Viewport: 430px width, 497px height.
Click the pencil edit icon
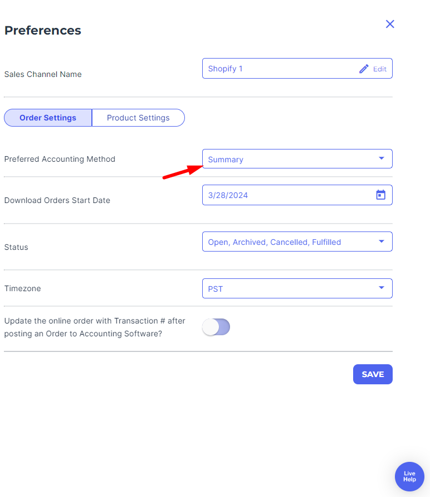tap(364, 69)
